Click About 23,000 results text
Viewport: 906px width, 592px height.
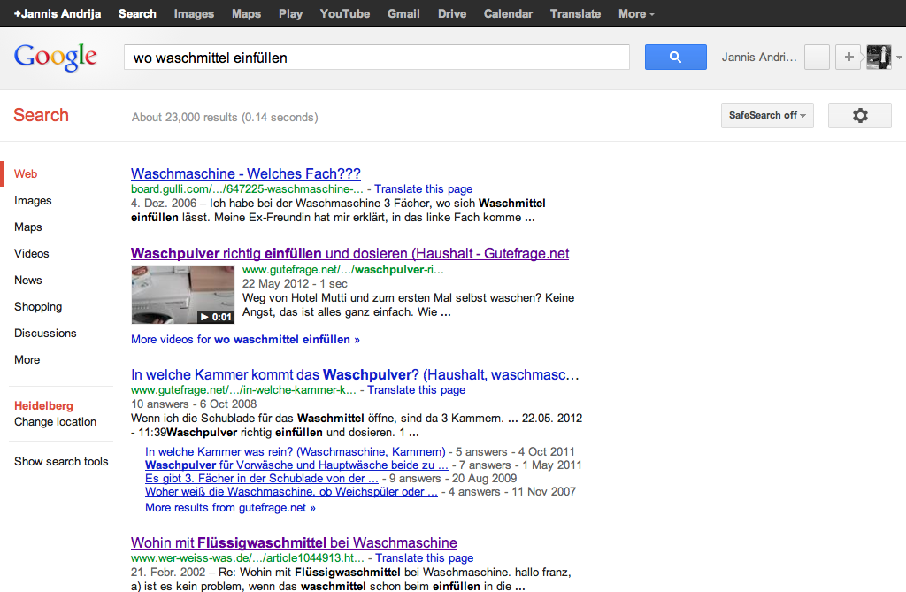coord(225,118)
